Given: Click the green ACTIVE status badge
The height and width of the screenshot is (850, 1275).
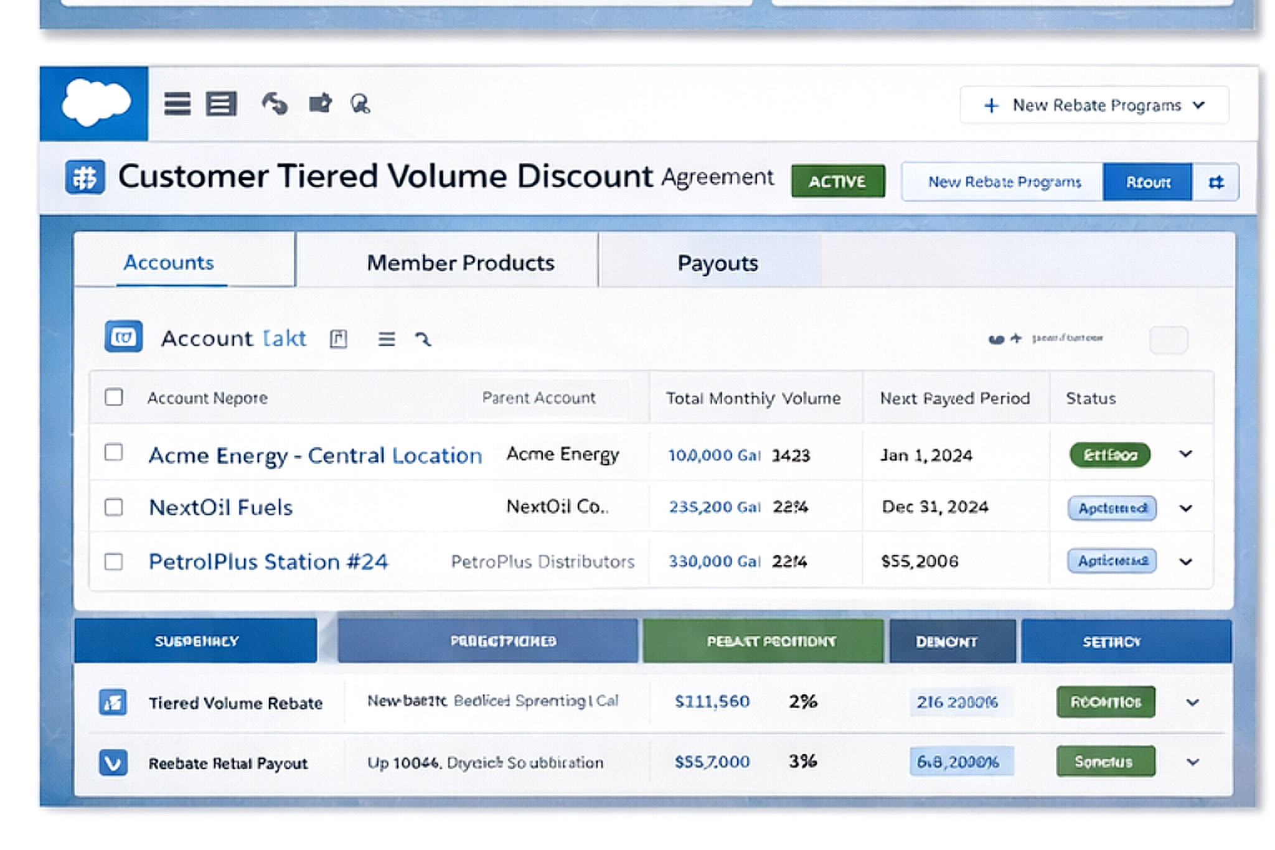Looking at the screenshot, I should click(837, 181).
